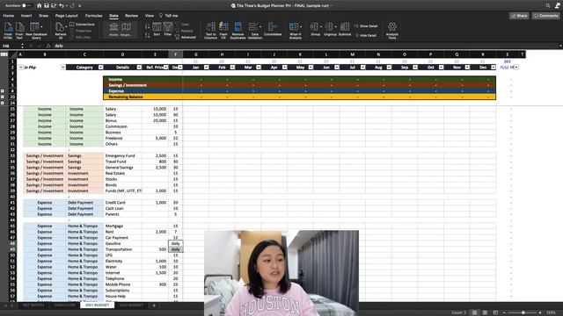Screen dimensions: 563x316
Task: Select the Select All corner triangle
Action: click(x=13, y=54)
